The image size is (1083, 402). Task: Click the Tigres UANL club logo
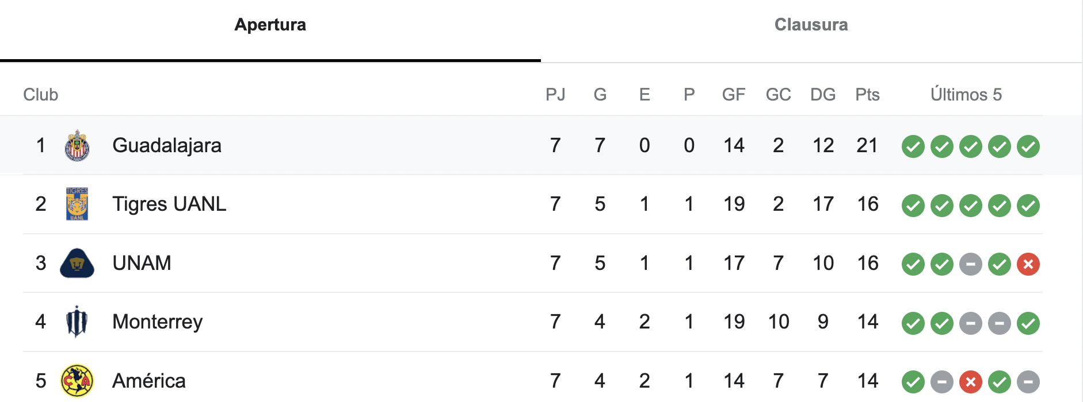[77, 204]
